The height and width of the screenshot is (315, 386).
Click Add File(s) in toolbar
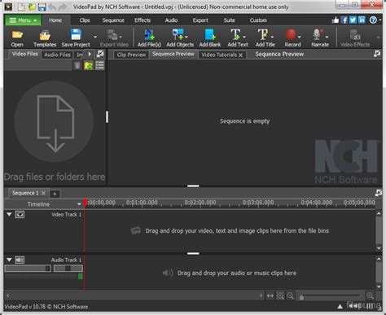coord(149,38)
